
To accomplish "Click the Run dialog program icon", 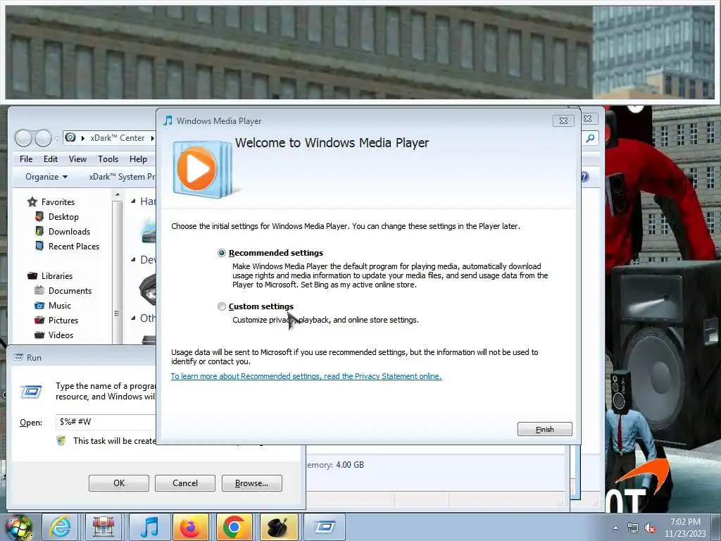I will click(x=31, y=392).
